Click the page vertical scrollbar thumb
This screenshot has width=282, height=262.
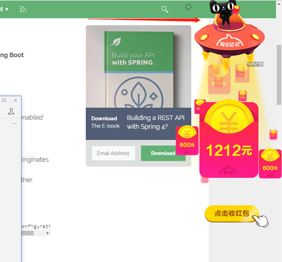click(x=279, y=75)
